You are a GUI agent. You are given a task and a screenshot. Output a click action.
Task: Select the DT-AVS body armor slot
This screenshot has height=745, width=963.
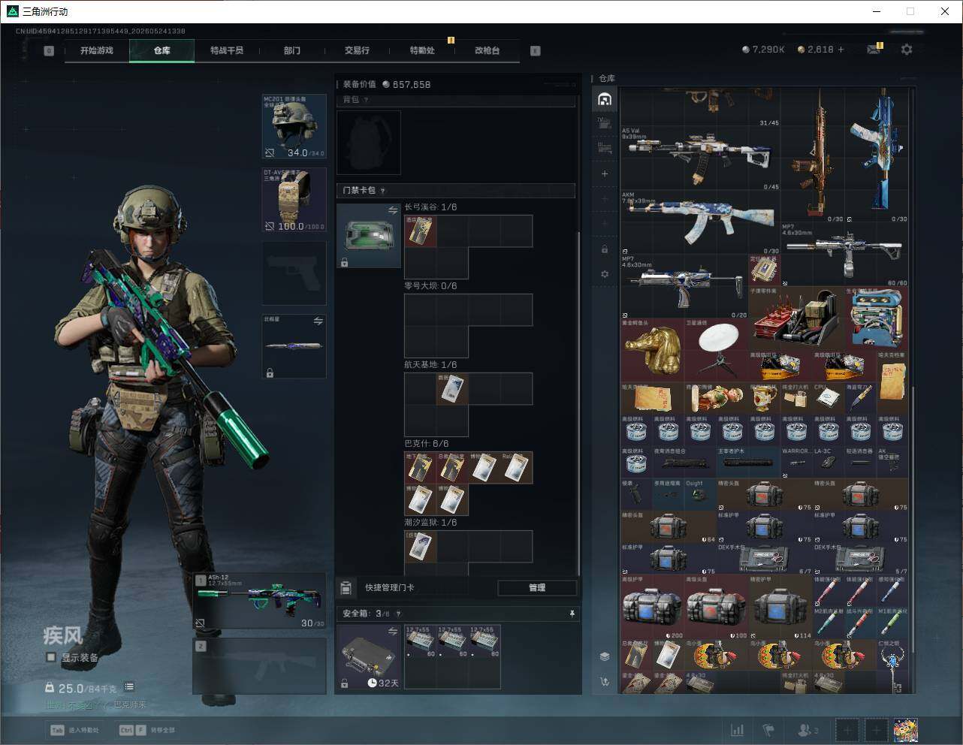pyautogui.click(x=294, y=200)
